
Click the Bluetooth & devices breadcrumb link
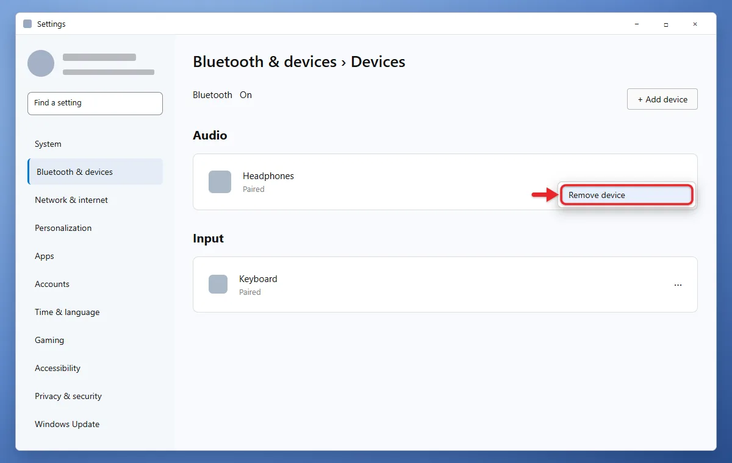(265, 62)
